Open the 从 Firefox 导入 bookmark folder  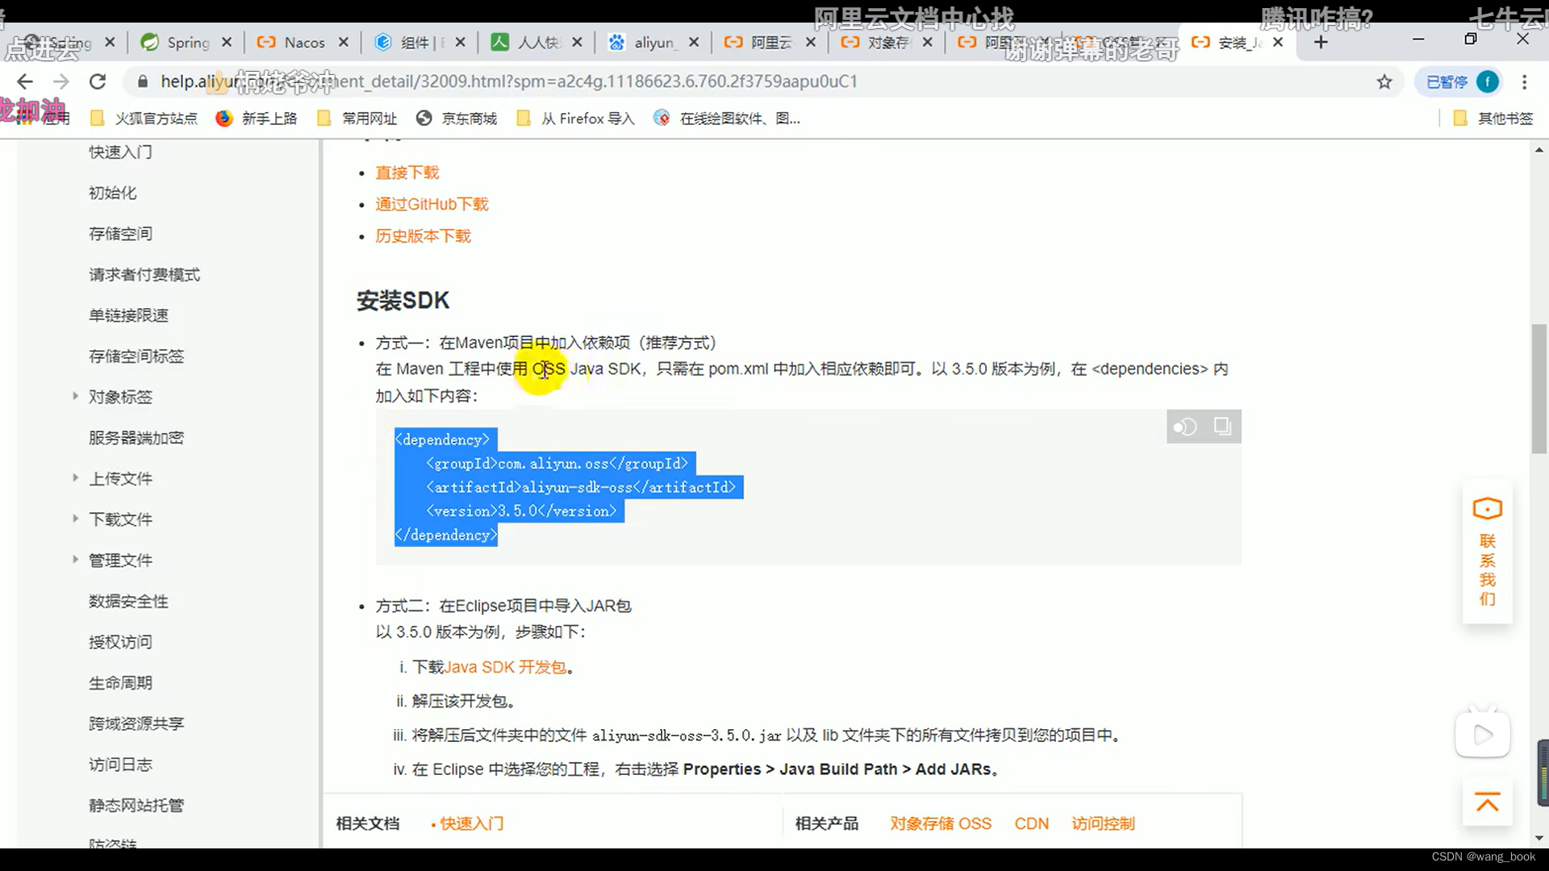[576, 119]
